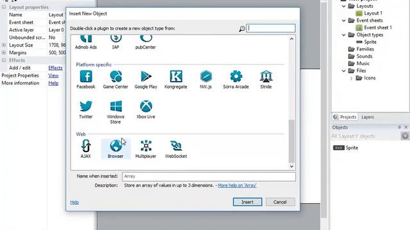The image size is (410, 230).
Task: Confirm with the Insert button
Action: (x=247, y=202)
